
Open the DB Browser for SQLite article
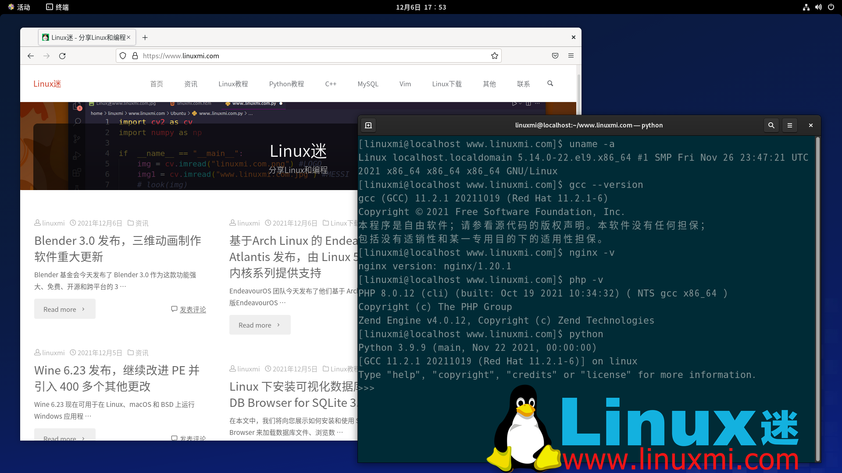coord(293,395)
